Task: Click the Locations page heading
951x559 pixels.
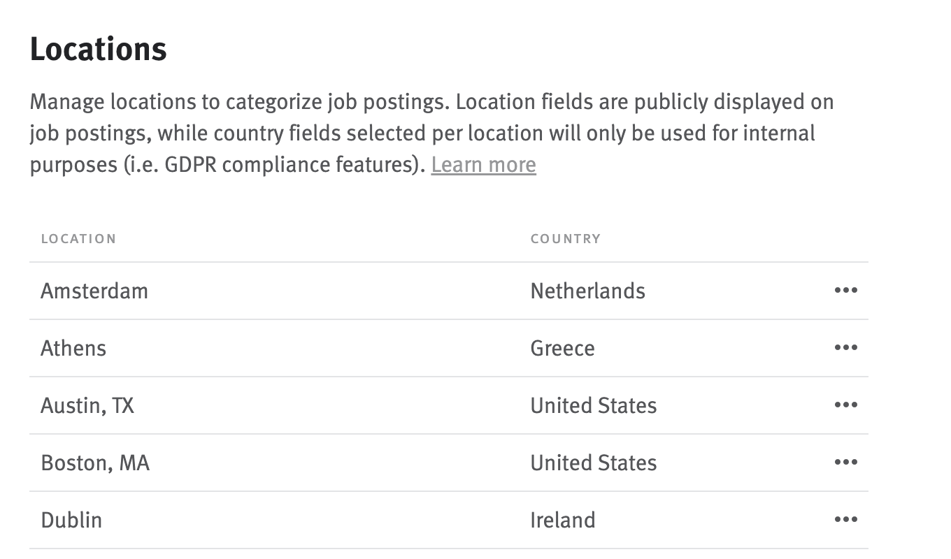Action: point(98,48)
